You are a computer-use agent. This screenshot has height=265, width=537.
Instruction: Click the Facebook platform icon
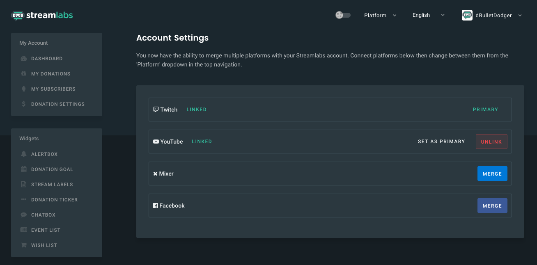[156, 206]
